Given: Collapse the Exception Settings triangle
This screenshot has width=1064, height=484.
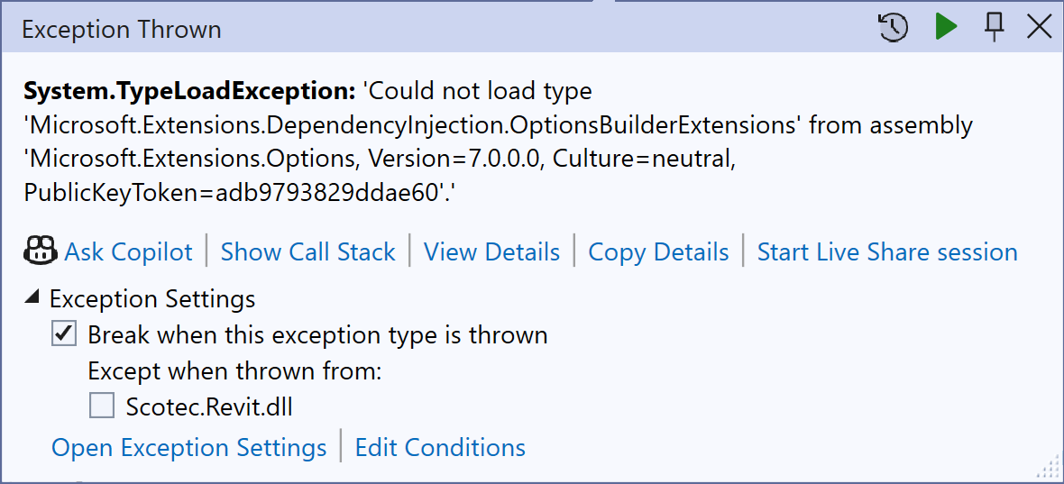Looking at the screenshot, I should [32, 298].
